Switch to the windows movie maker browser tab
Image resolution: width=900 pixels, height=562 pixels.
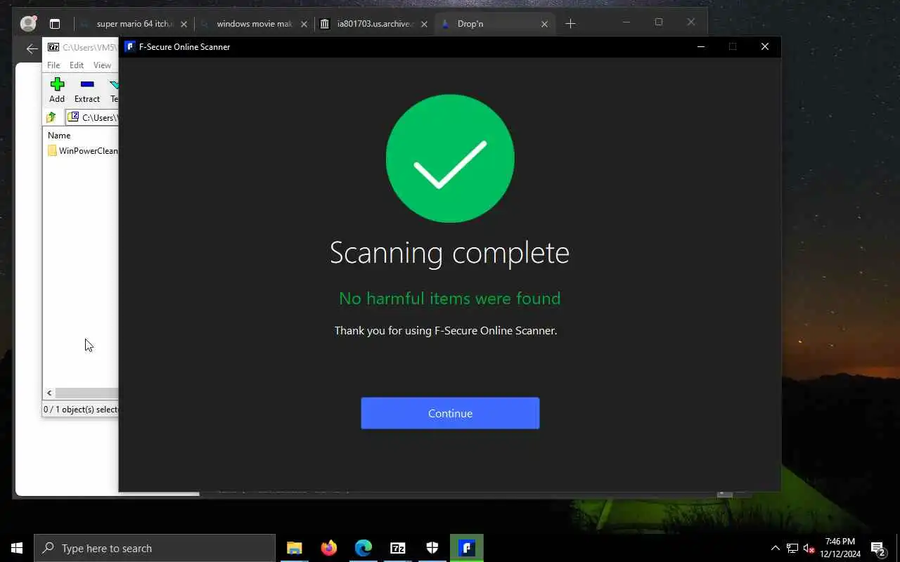(254, 24)
